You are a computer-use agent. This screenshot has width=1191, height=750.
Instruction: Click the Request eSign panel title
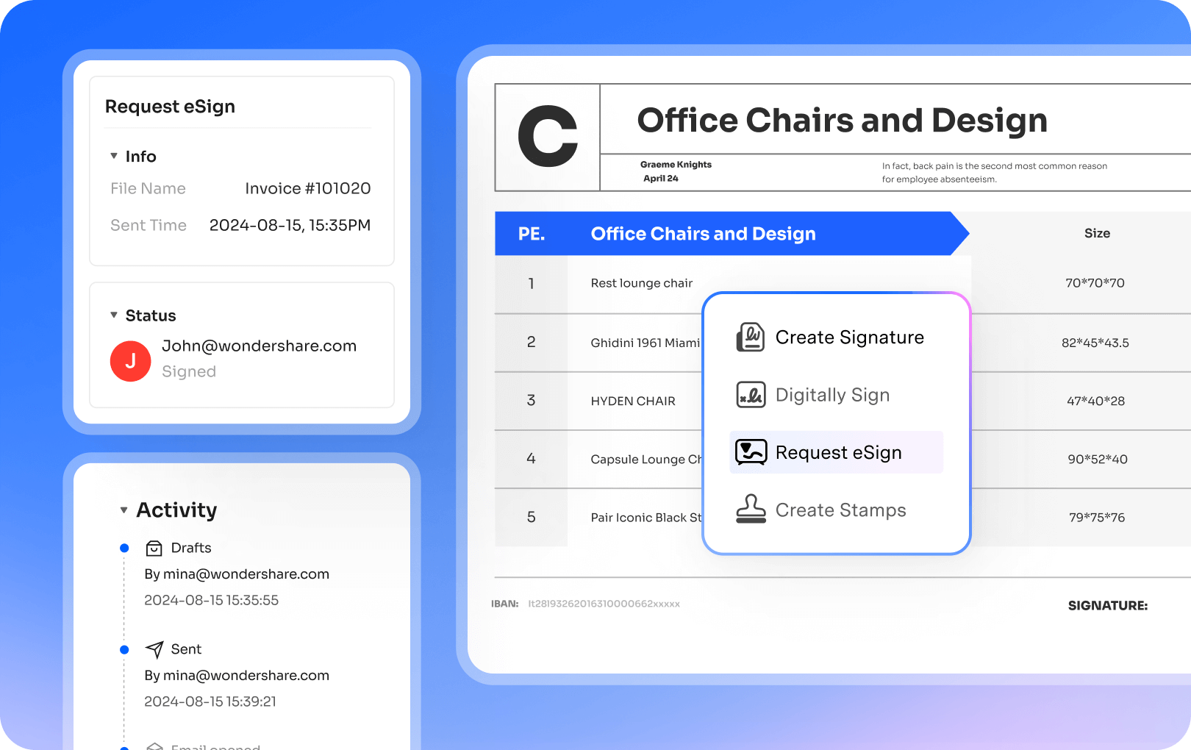tap(170, 107)
